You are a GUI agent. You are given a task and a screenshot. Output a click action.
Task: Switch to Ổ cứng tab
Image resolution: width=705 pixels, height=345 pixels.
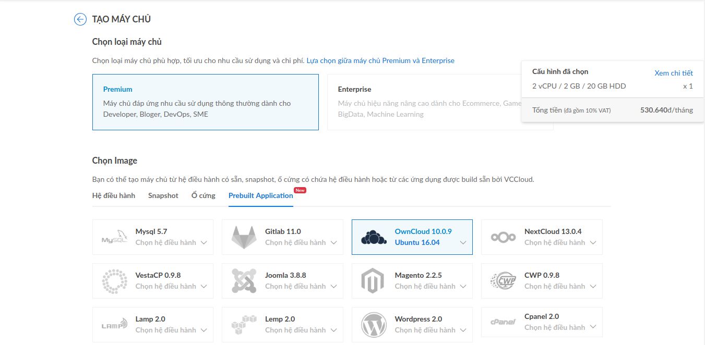pos(204,195)
